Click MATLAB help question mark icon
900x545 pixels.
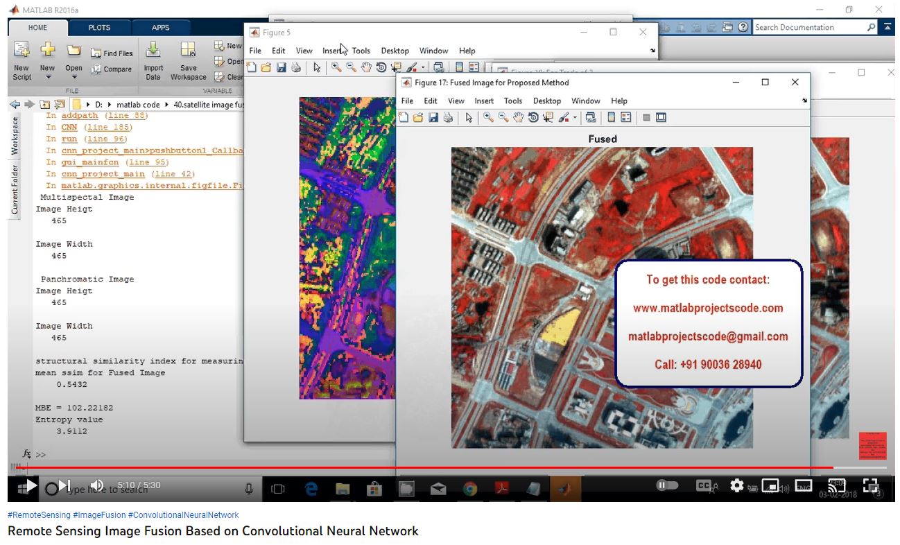click(x=743, y=28)
